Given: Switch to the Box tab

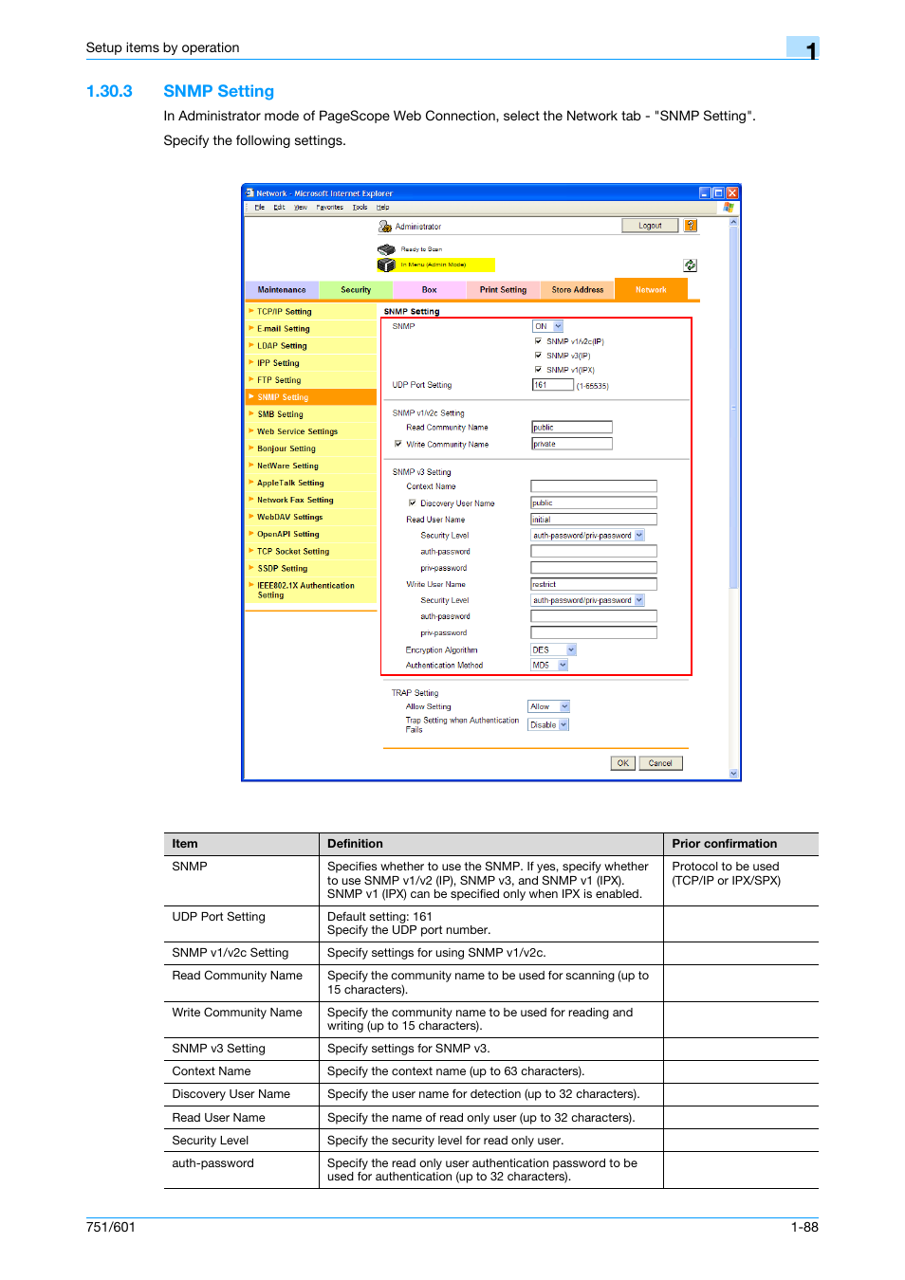Looking at the screenshot, I should click(x=430, y=290).
